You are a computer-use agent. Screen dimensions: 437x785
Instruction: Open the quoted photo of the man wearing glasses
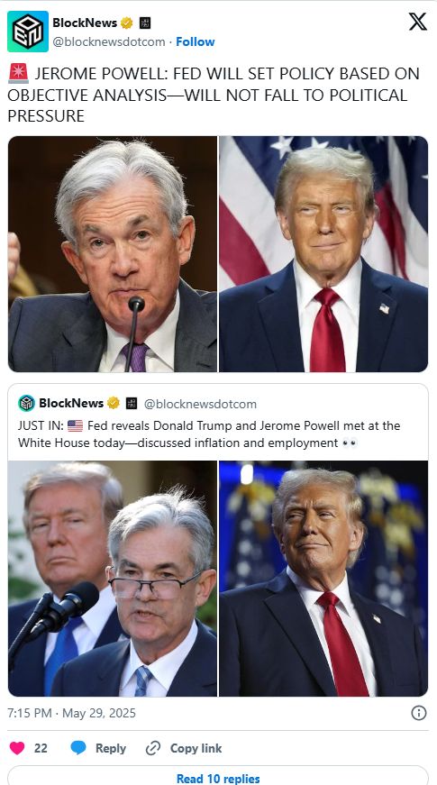[113, 579]
